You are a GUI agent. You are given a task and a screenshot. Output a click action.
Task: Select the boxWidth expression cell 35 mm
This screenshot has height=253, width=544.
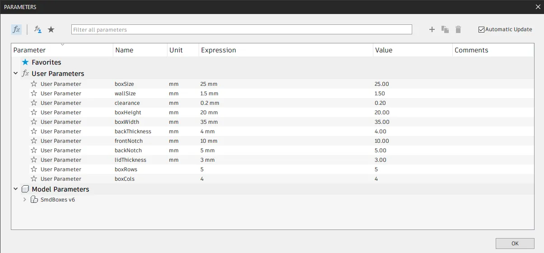pyautogui.click(x=209, y=122)
